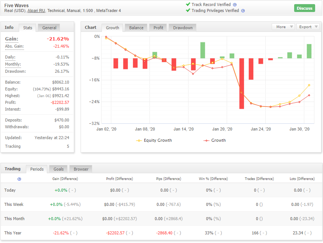Click the Monthly label
323x243 pixels.
point(13,64)
